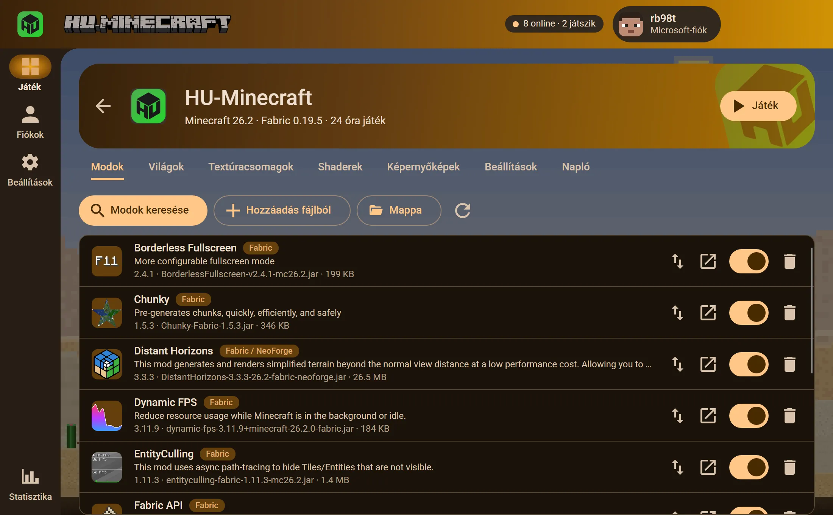Open Fiókok in the sidebar
The image size is (833, 515).
[30, 122]
